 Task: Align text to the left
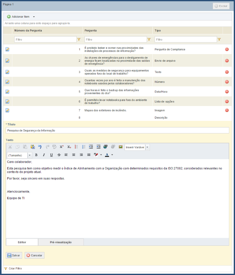(x=66, y=155)
